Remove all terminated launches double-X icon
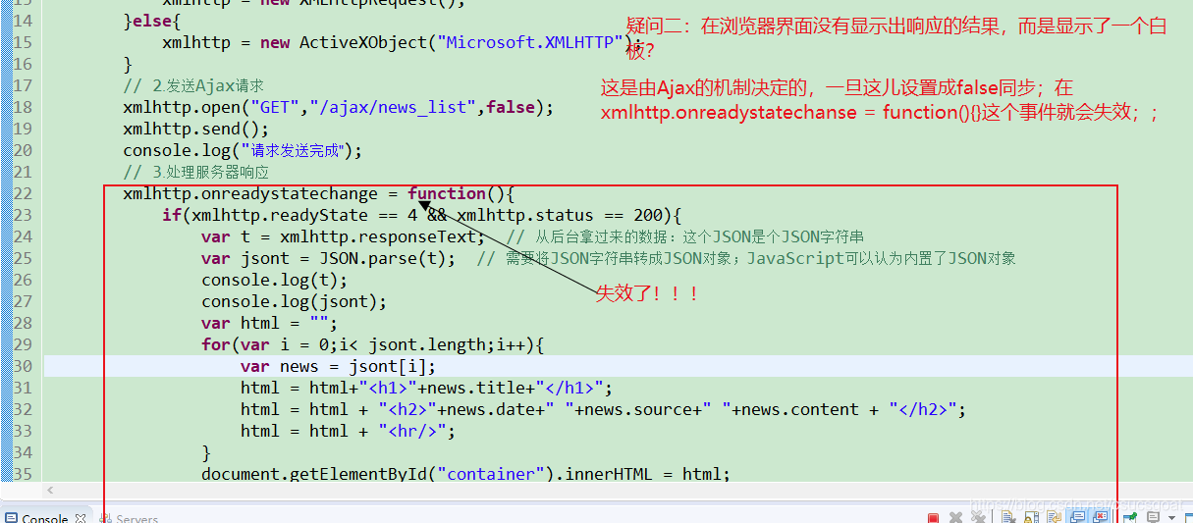This screenshot has width=1193, height=523. tap(978, 518)
